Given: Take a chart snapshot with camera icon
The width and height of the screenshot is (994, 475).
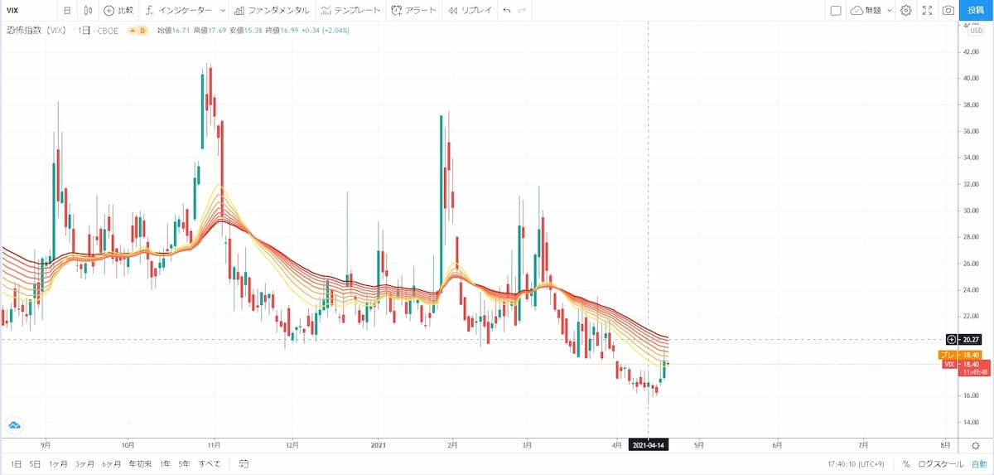Looking at the screenshot, I should [x=948, y=11].
